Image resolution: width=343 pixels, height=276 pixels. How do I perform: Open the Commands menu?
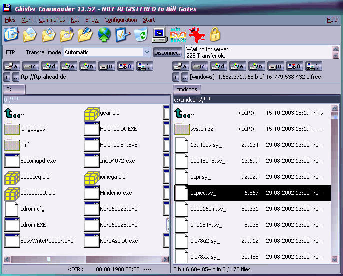point(52,20)
